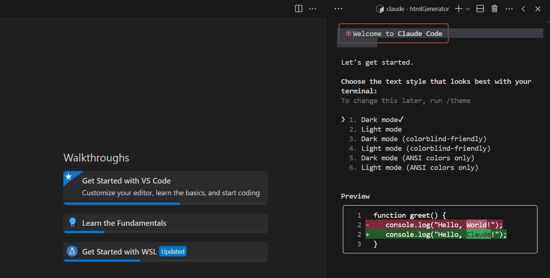Close the terminal panel
550x278 pixels.
538,9
